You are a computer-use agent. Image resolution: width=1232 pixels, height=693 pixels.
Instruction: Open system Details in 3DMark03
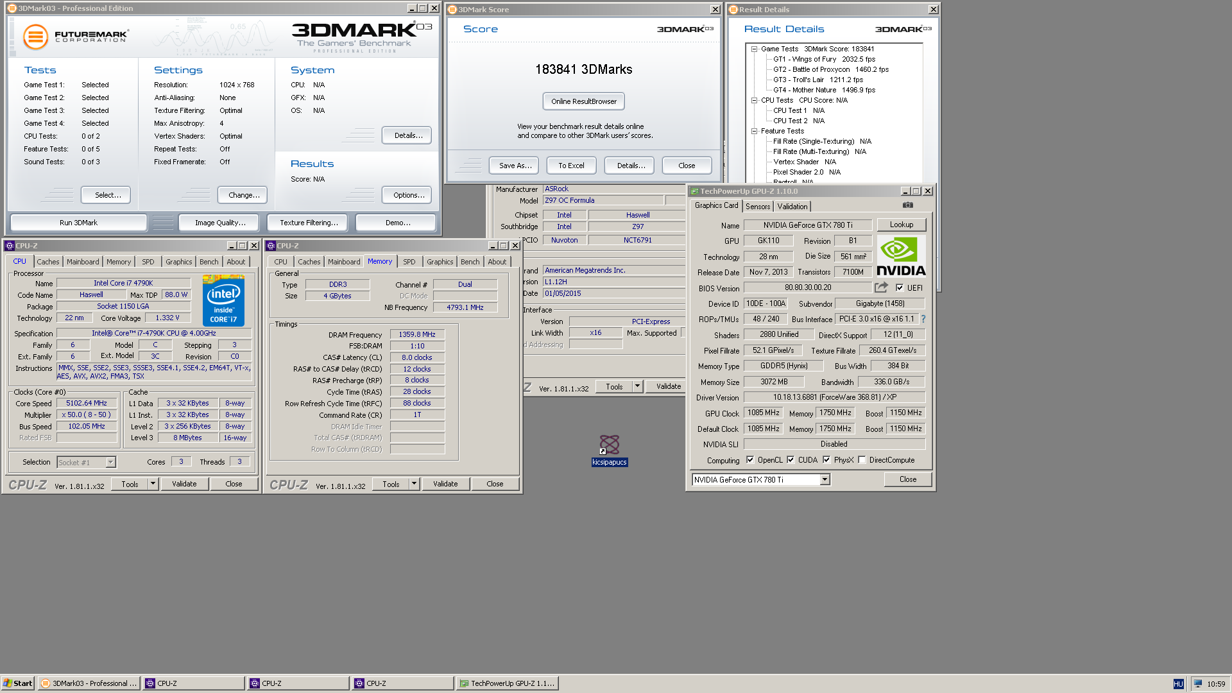408,135
